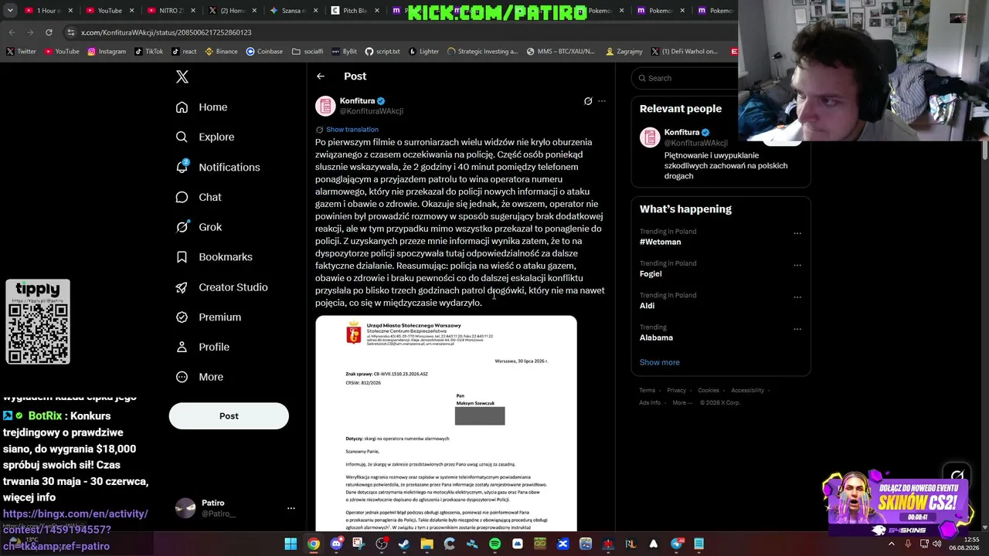Open File Explorer from the taskbar
This screenshot has height=556, width=989.
point(427,544)
